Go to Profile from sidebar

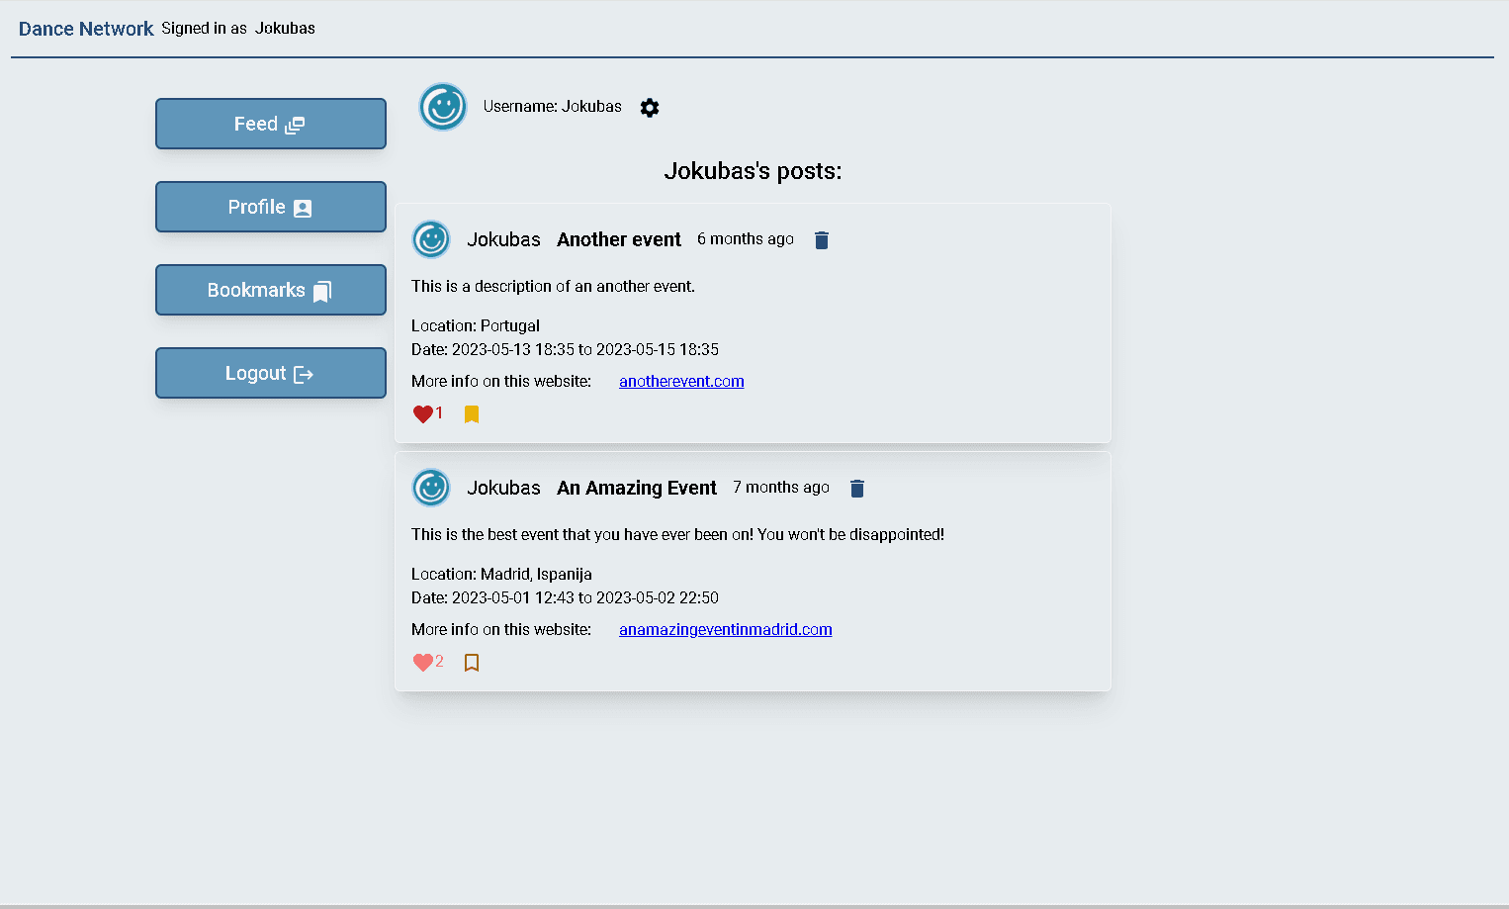[270, 207]
